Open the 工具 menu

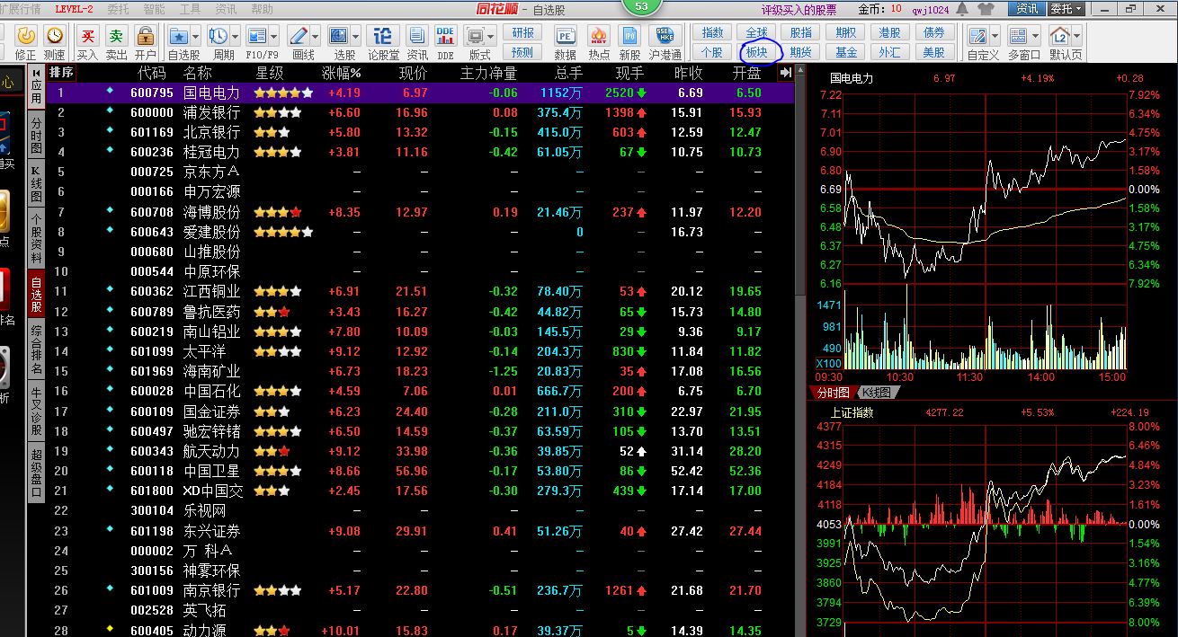point(190,9)
